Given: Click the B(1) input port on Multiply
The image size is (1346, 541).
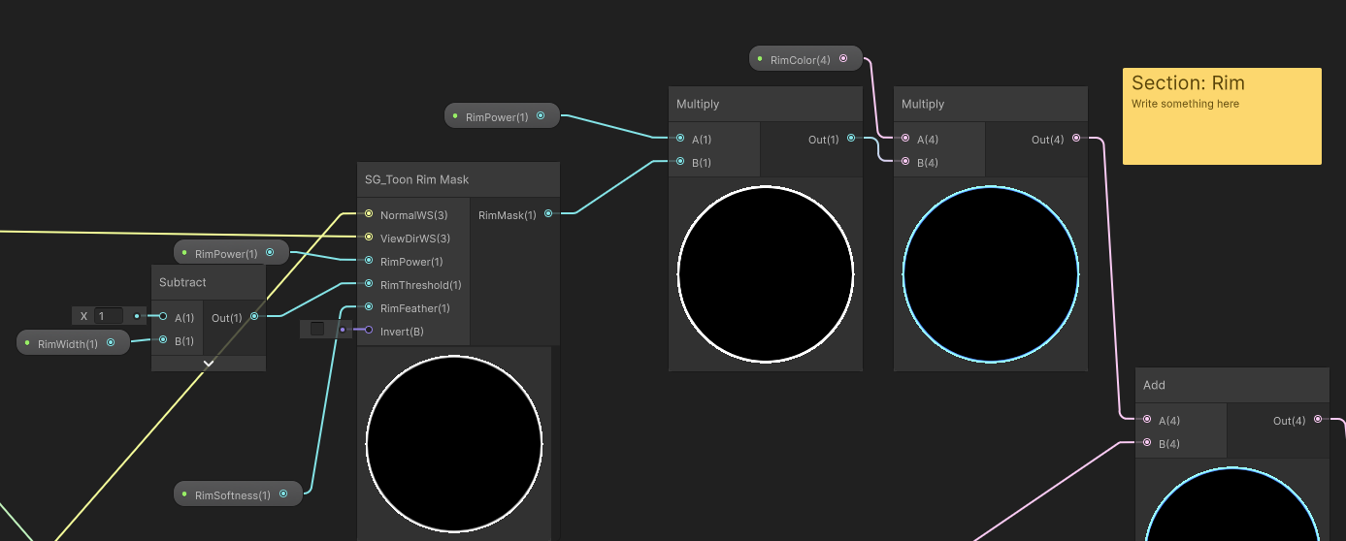Looking at the screenshot, I should [680, 162].
